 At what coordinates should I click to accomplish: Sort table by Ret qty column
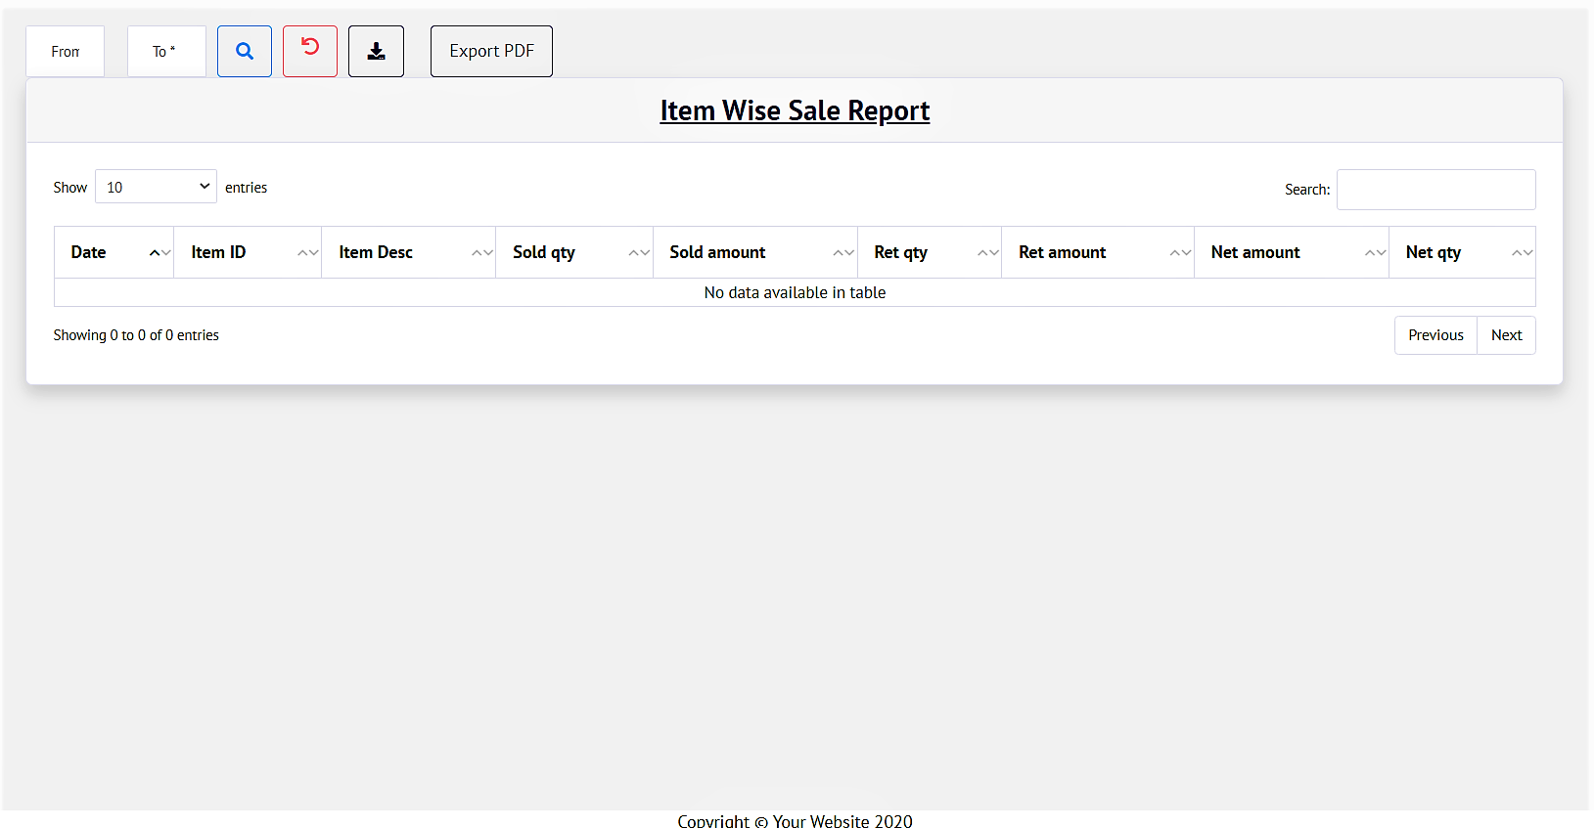coord(929,252)
